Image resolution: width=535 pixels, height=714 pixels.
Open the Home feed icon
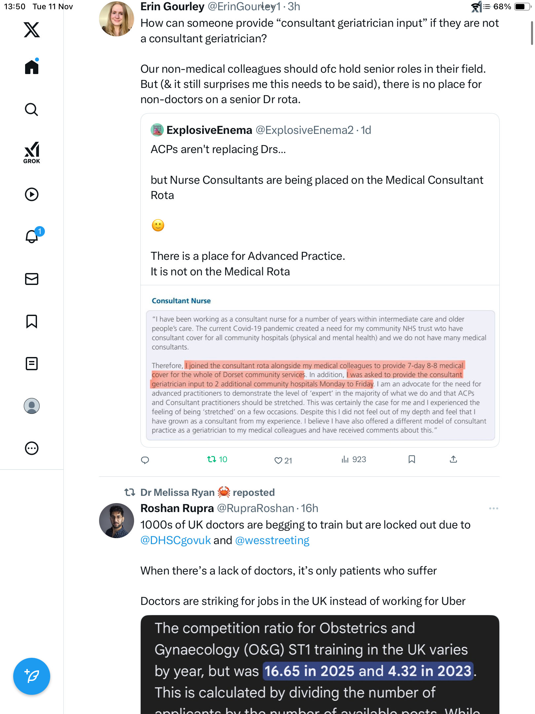coord(32,67)
